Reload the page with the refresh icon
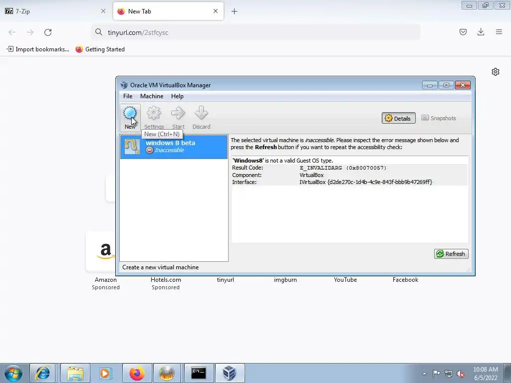 point(48,32)
